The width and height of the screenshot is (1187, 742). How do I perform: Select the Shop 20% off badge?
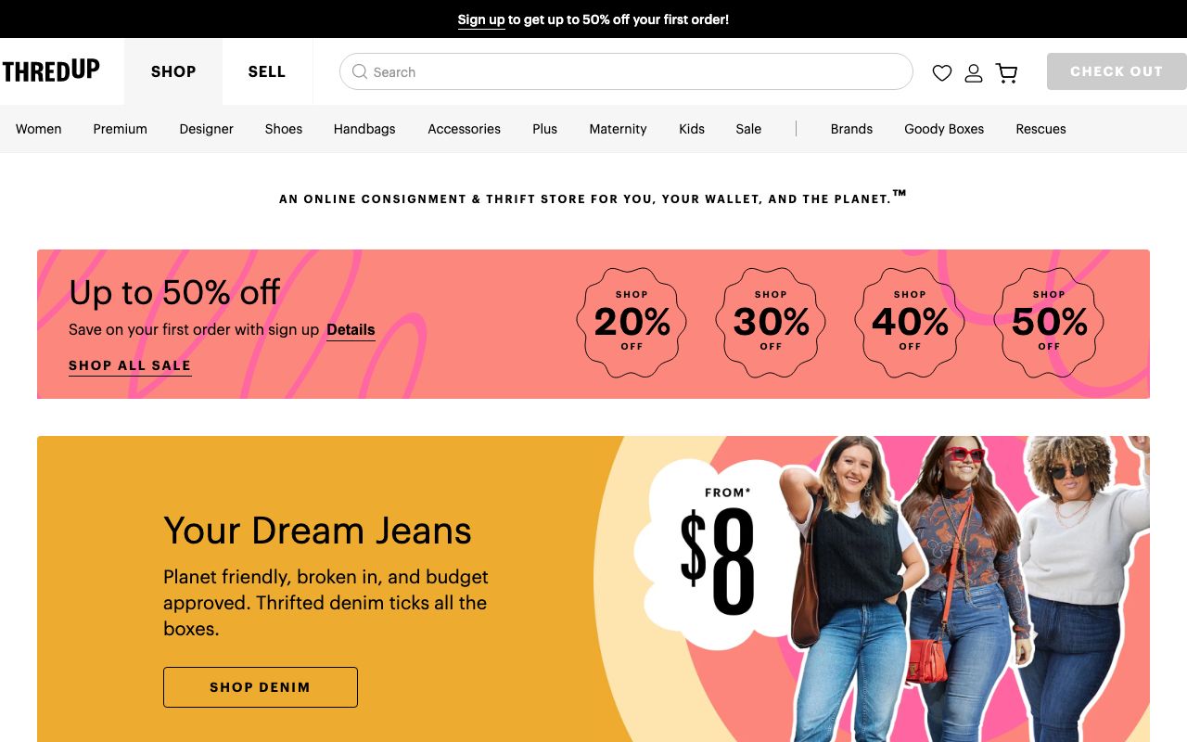(x=632, y=322)
